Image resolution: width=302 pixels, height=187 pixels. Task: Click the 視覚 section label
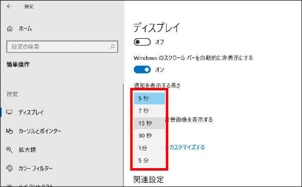coord(12,94)
